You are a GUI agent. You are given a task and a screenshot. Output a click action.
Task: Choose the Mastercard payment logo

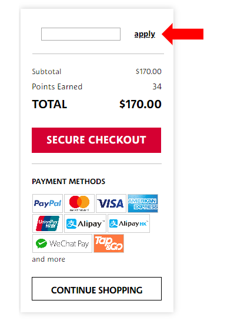[79, 203]
